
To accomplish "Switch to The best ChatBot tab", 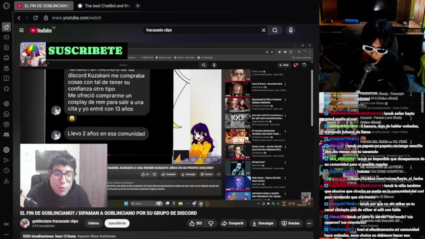I will 105,6.
